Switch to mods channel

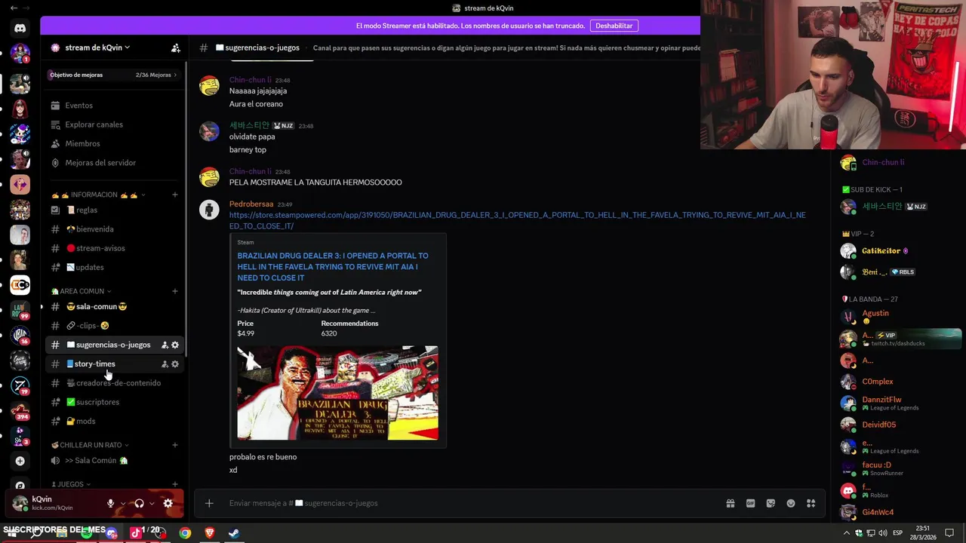pos(113,421)
